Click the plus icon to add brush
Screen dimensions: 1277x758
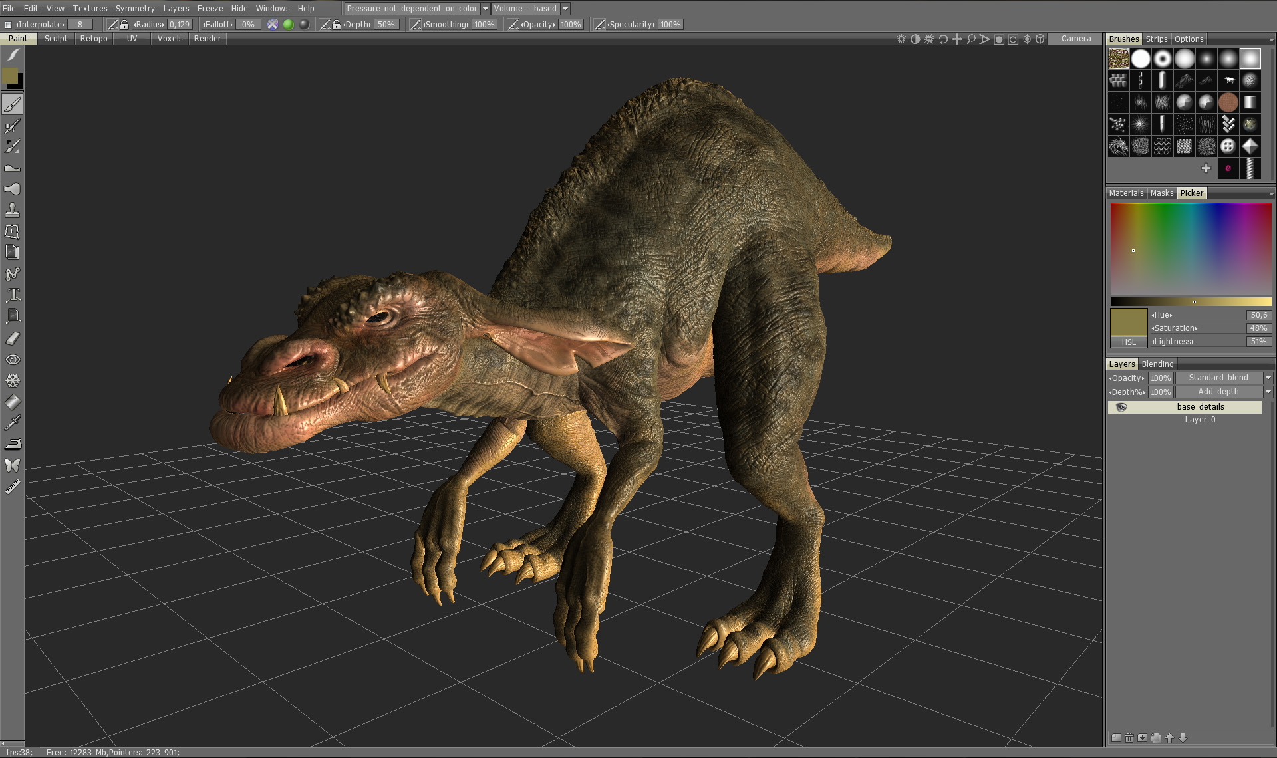[1206, 168]
